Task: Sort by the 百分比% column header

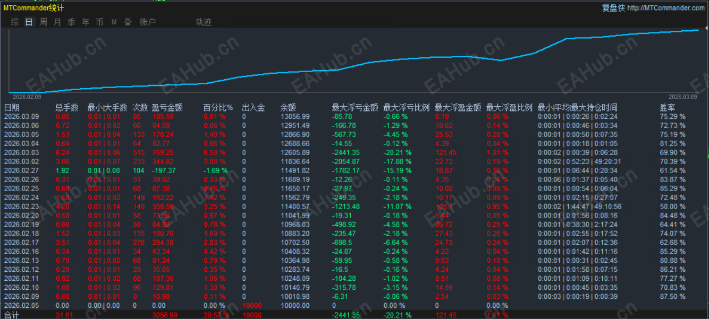Action: 218,107
